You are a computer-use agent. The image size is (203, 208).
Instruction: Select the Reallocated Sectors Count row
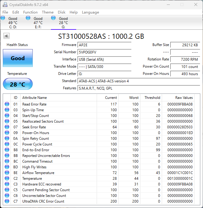pyautogui.click(x=43, y=121)
